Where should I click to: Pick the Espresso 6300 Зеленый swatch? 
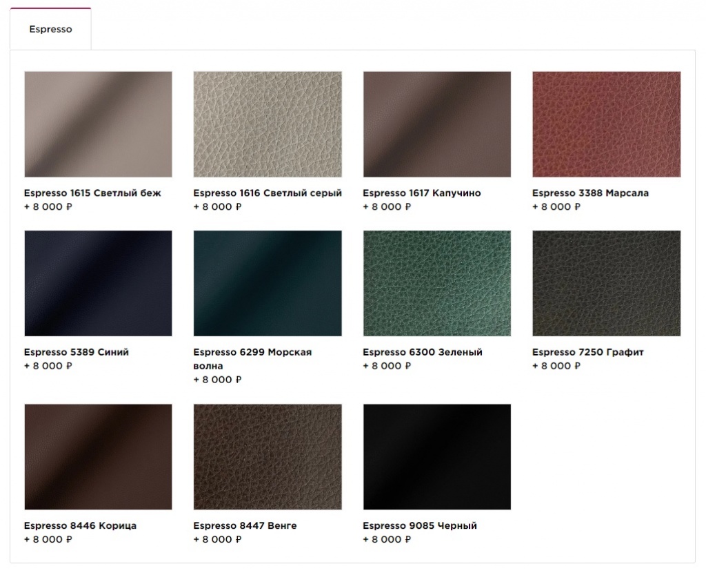tap(436, 283)
